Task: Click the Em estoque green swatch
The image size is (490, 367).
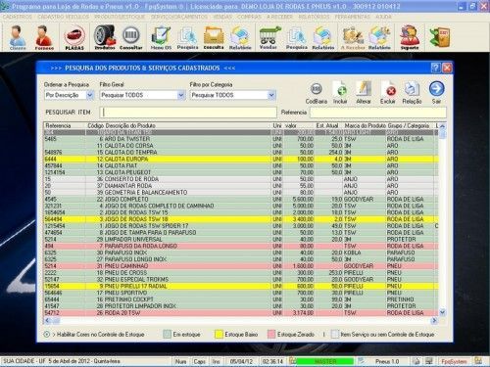Action: (x=167, y=335)
